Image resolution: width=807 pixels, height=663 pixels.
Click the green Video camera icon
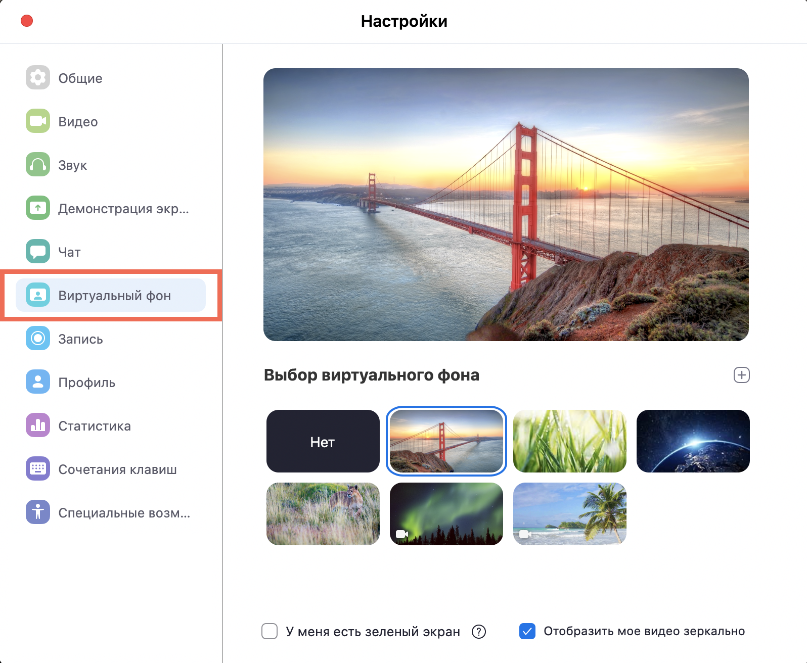pyautogui.click(x=38, y=121)
